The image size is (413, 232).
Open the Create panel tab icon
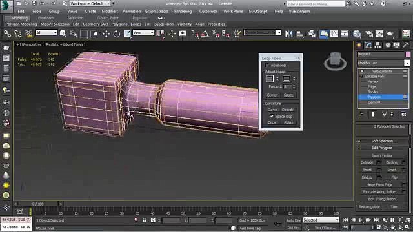tap(359, 45)
